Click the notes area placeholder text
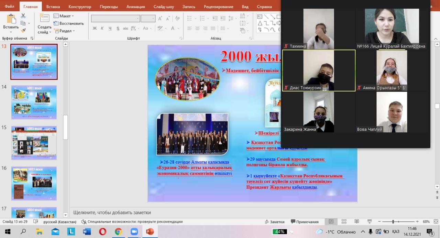 (112, 213)
